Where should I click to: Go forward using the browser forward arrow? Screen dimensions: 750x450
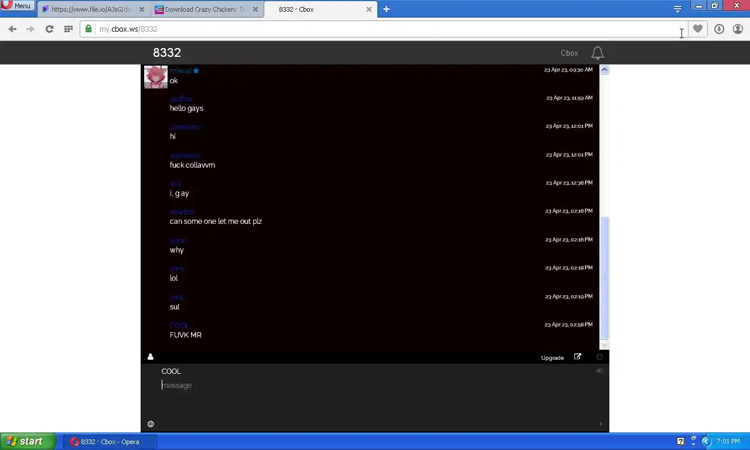(x=30, y=29)
